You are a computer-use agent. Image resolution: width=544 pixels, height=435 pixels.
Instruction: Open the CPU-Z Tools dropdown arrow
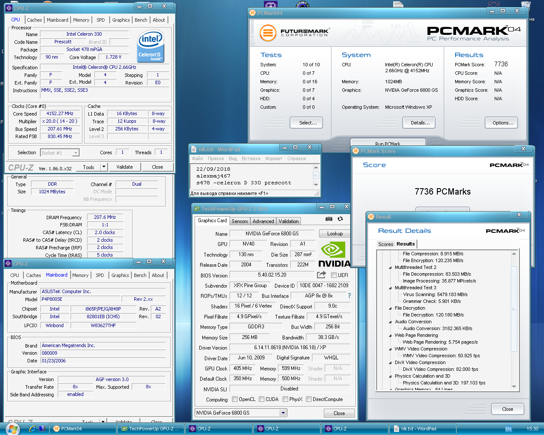click(x=104, y=167)
